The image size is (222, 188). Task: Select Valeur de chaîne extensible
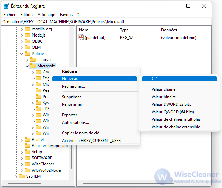coord(179,127)
